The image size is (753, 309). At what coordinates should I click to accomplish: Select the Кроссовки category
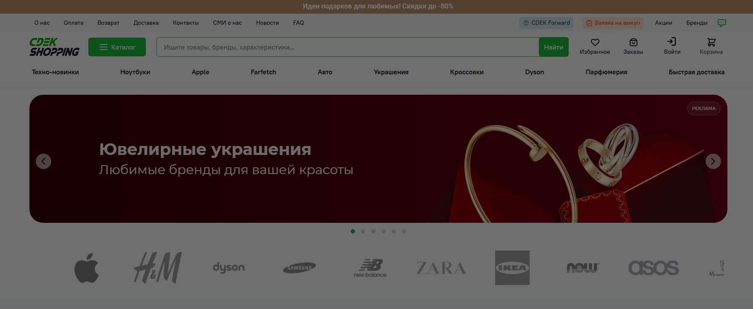point(467,72)
